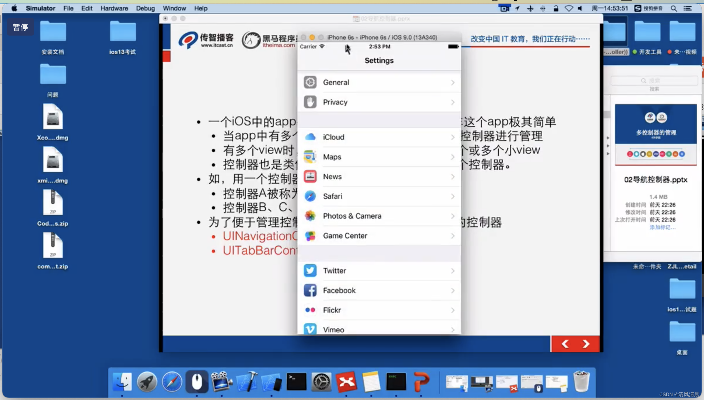Toggle simulator pause button
The height and width of the screenshot is (400, 704).
click(20, 27)
